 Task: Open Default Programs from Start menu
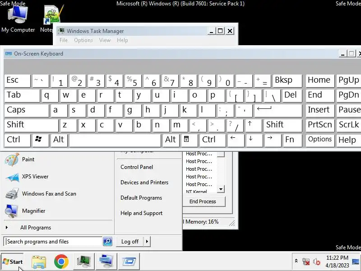click(141, 198)
